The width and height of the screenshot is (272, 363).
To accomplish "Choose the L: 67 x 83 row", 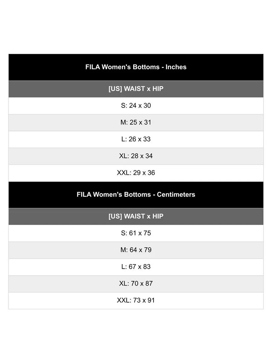I will 136,267.
